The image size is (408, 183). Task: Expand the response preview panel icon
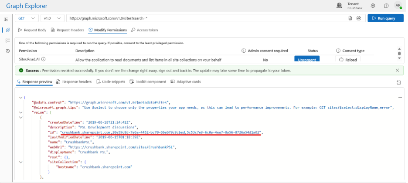399,82
